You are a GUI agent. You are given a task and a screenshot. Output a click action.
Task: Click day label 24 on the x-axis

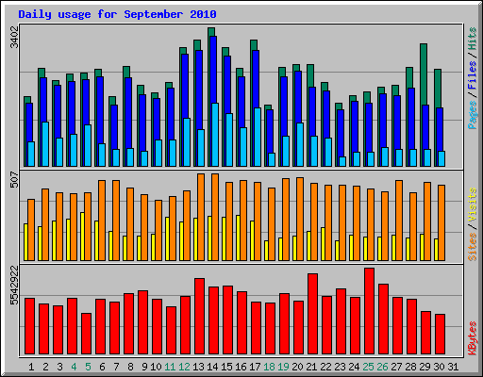[354, 367]
